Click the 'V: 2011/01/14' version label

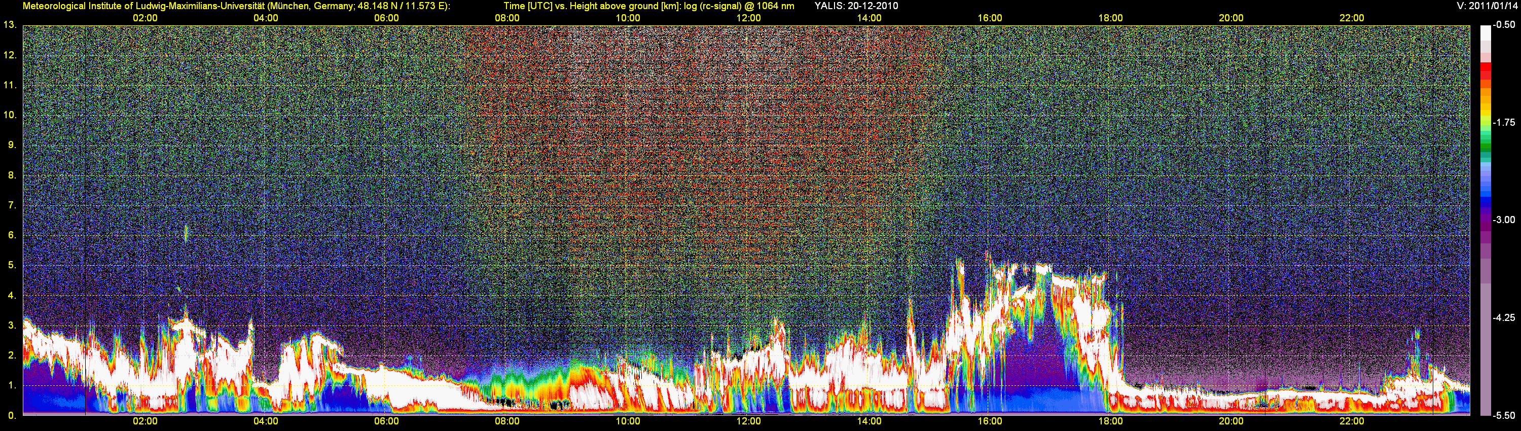[x=1486, y=6]
